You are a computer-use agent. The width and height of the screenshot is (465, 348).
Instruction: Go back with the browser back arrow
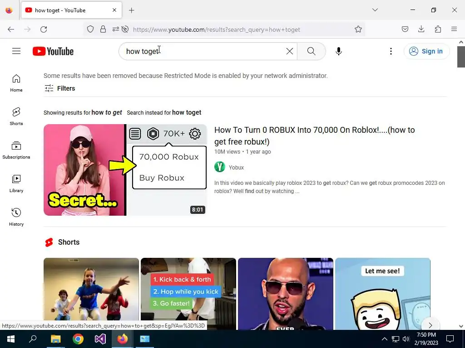(11, 29)
